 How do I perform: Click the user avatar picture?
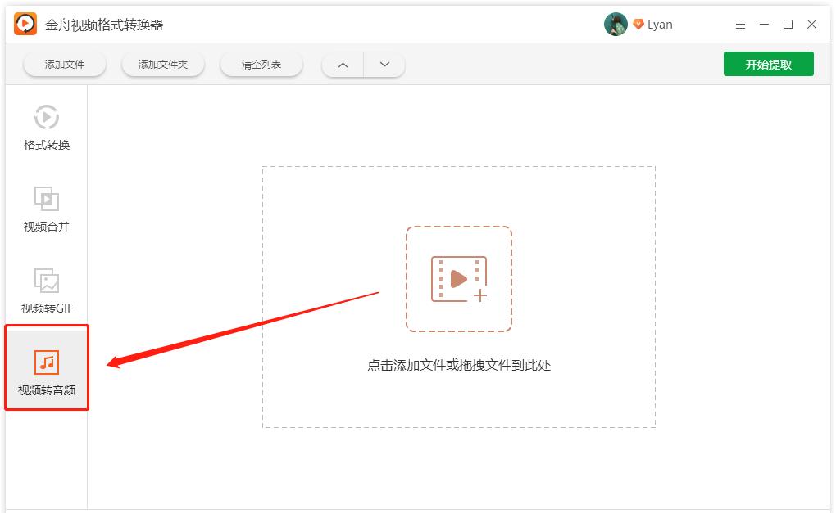(615, 24)
